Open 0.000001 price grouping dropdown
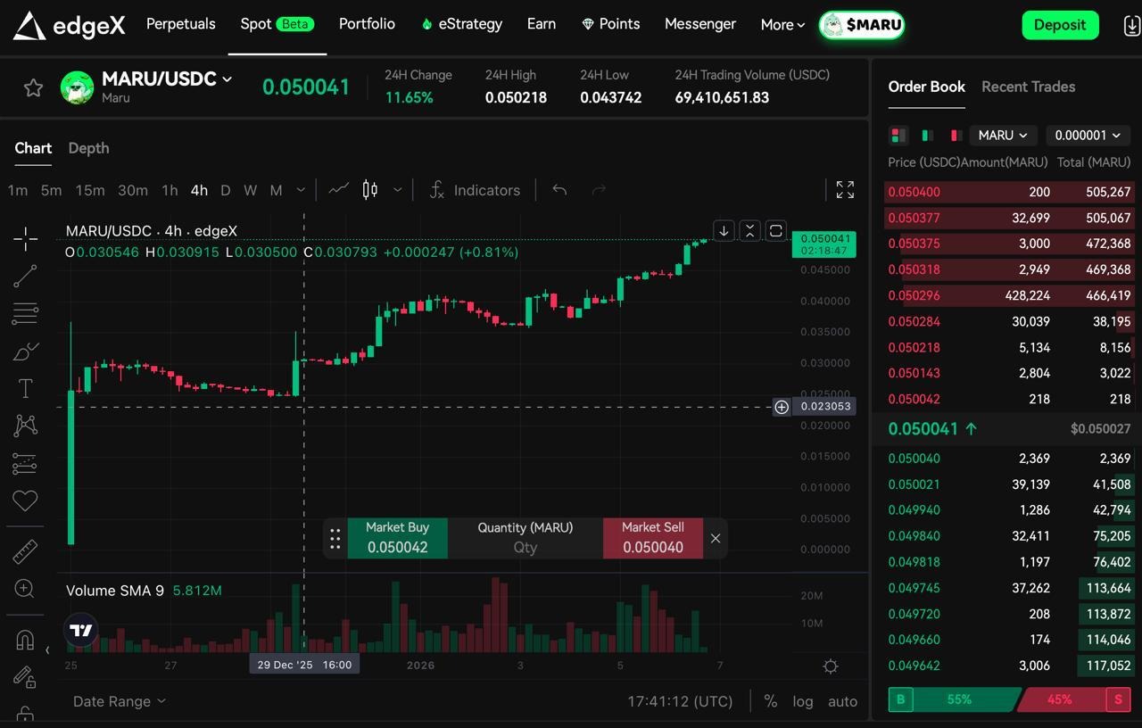Image resolution: width=1142 pixels, height=728 pixels. (x=1088, y=136)
